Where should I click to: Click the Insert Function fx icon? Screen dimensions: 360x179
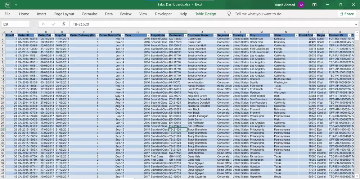(63, 24)
